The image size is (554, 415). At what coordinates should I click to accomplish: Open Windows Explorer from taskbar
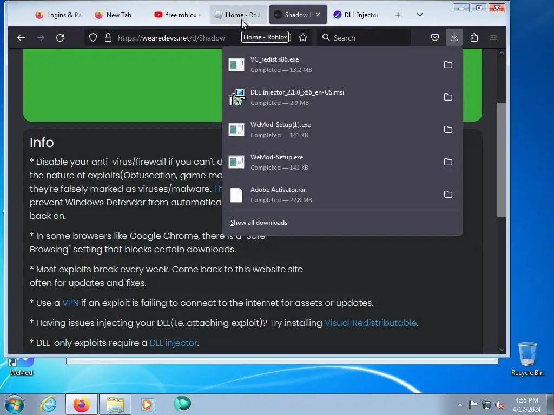point(115,404)
